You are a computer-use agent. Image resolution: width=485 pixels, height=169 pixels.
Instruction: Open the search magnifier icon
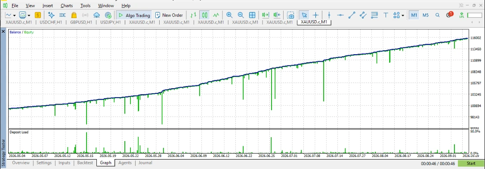click(x=437, y=15)
